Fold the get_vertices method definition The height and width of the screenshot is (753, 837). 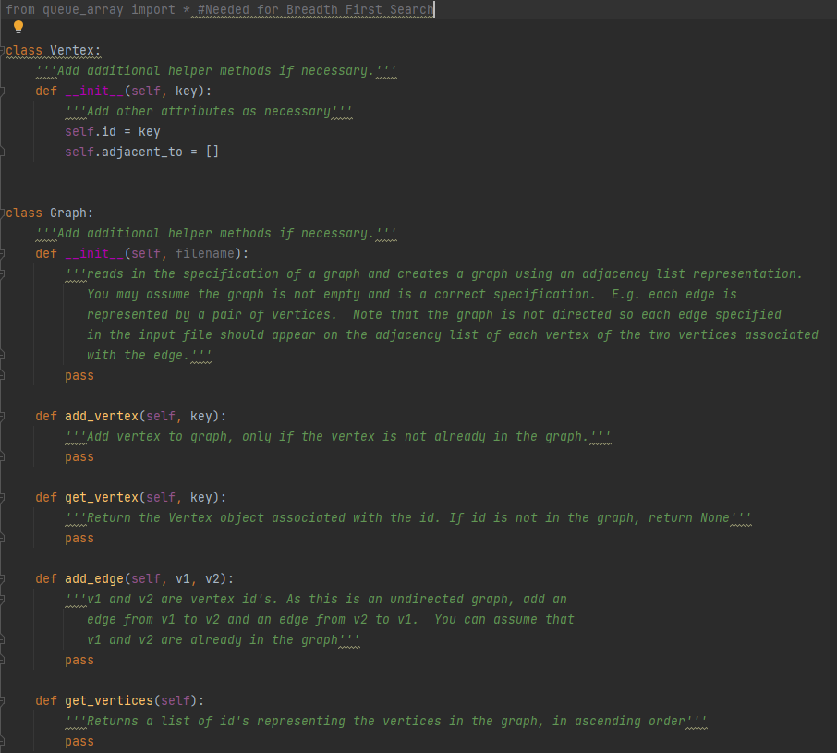pos(4,700)
